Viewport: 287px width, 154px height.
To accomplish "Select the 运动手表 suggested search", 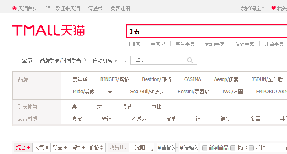I will pyautogui.click(x=215, y=44).
